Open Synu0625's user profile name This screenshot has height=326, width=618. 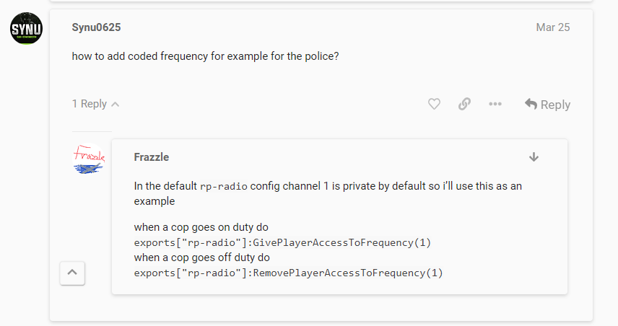[96, 27]
